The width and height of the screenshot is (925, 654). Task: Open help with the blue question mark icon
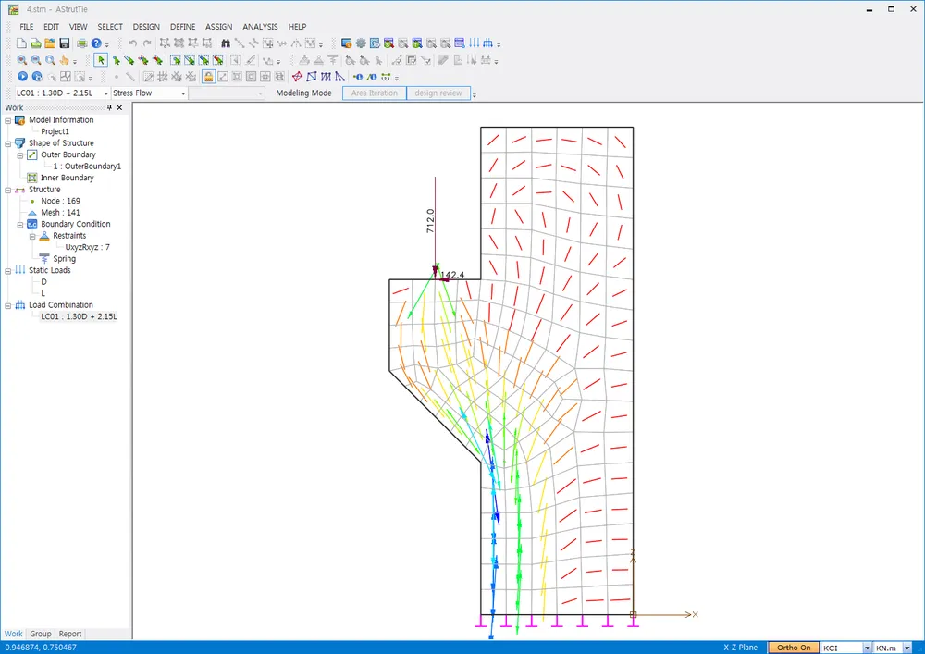coord(96,43)
